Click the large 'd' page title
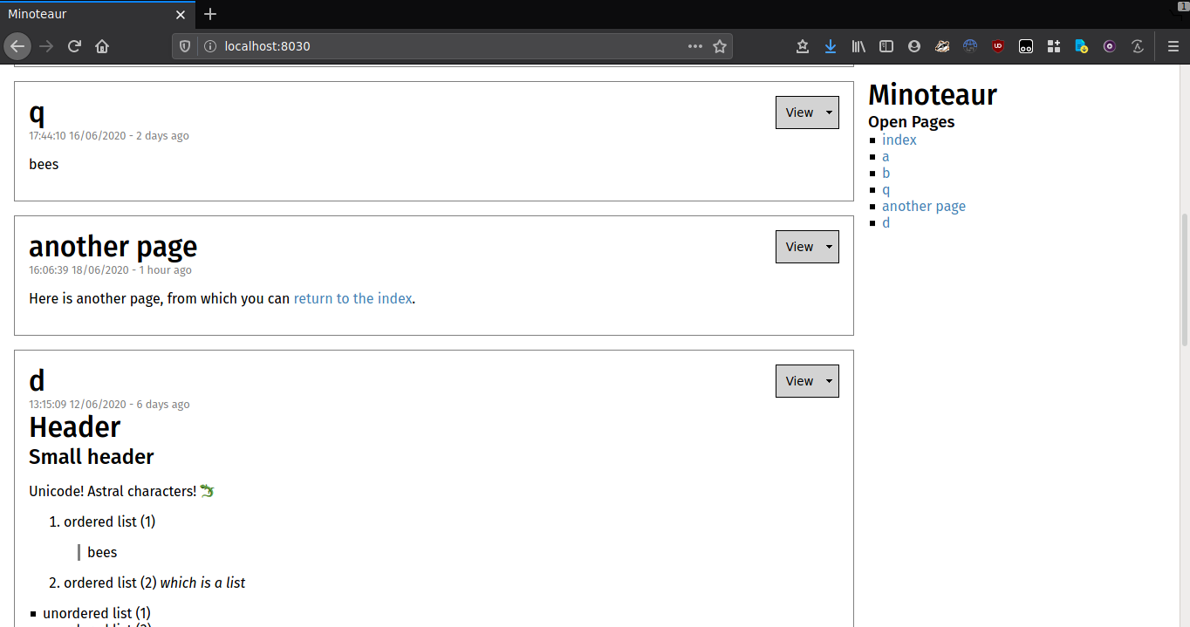This screenshot has width=1190, height=627. click(37, 380)
